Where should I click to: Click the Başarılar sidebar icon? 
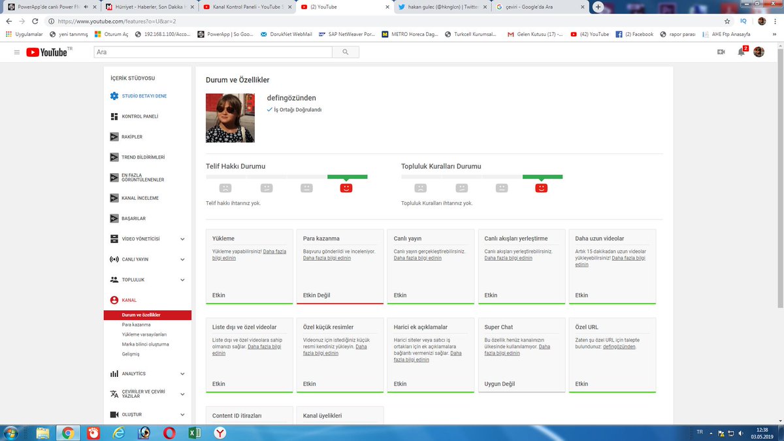point(114,218)
